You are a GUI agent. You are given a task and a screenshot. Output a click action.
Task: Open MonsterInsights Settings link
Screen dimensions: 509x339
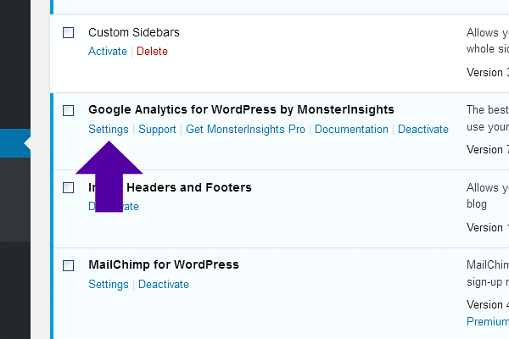coord(108,130)
